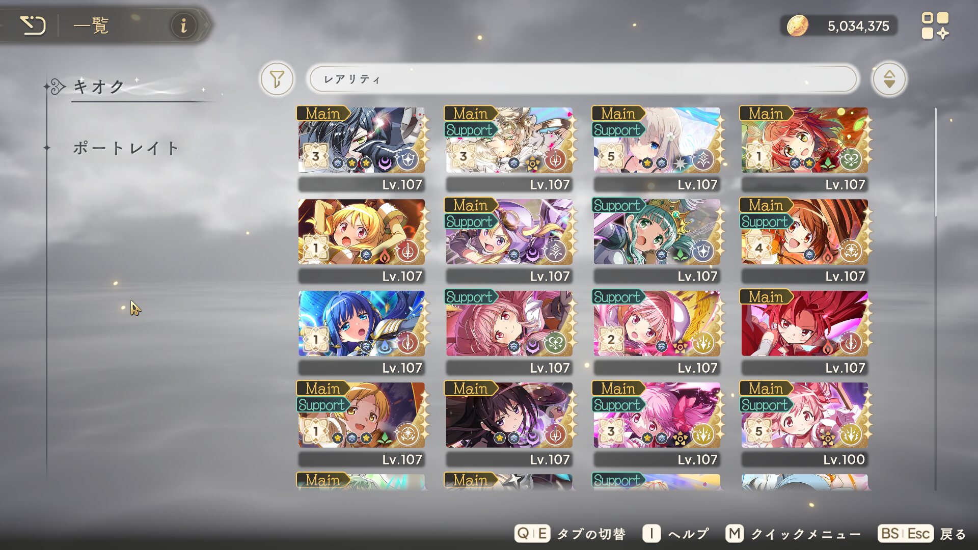Select the black-haired card in first row
Screen dimensions: 978x550
(x=361, y=149)
